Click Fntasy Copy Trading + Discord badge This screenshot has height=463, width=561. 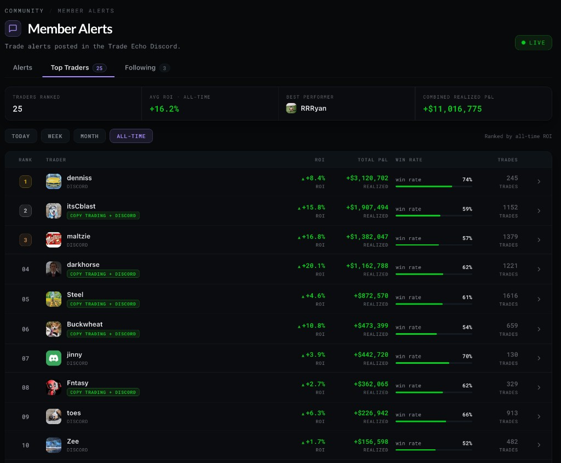pyautogui.click(x=103, y=392)
